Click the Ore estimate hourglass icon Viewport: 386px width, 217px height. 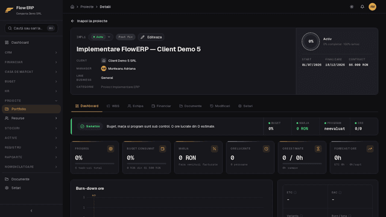pyautogui.click(x=318, y=149)
